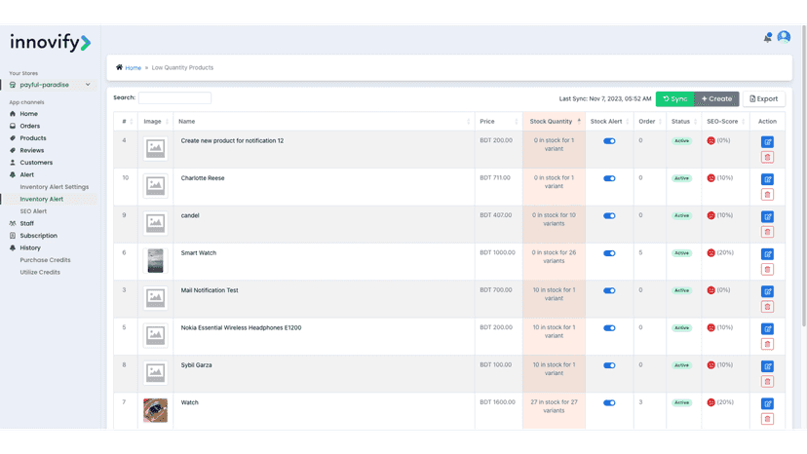Edit the Charlotte Reese product
The width and height of the screenshot is (807, 454).
tap(767, 179)
